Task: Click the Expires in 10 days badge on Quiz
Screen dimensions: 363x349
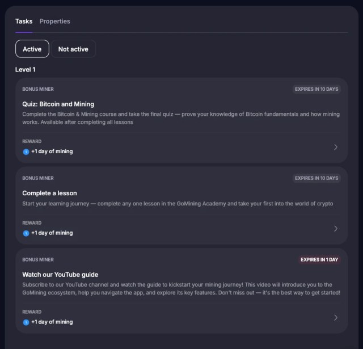Action: (x=316, y=89)
